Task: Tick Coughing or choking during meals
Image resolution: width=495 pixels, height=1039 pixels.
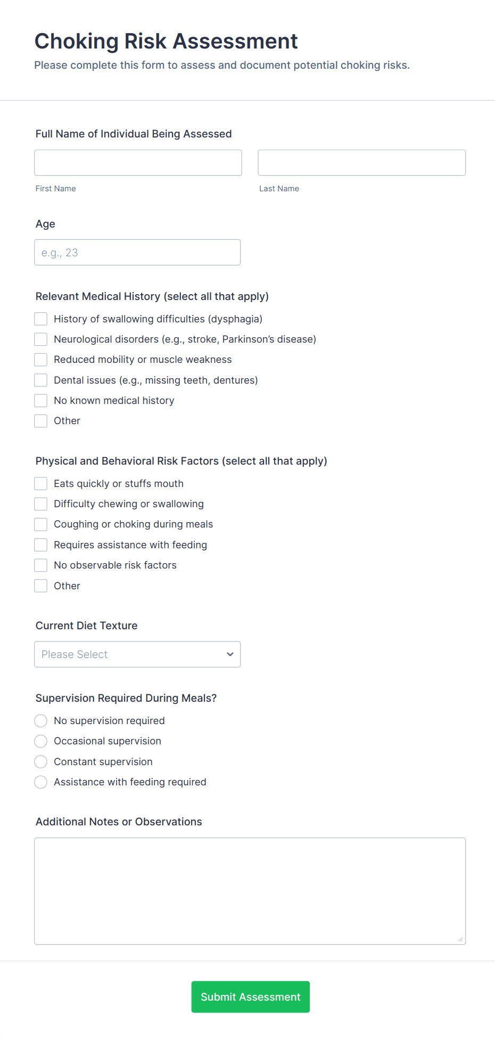Action: click(x=41, y=524)
